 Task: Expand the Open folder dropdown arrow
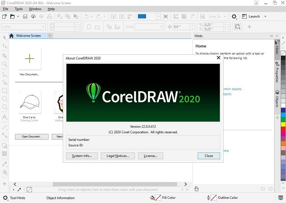click(x=18, y=16)
